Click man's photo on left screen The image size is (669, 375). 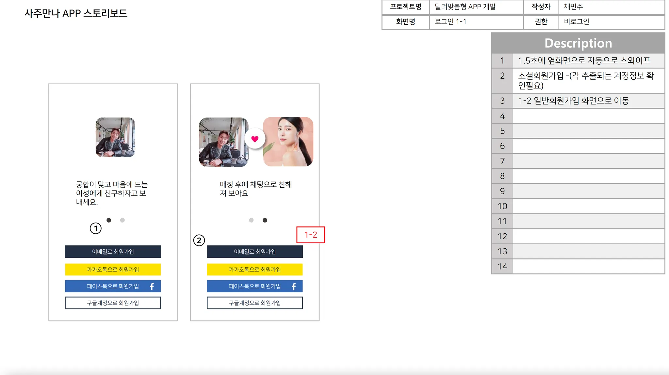point(115,137)
